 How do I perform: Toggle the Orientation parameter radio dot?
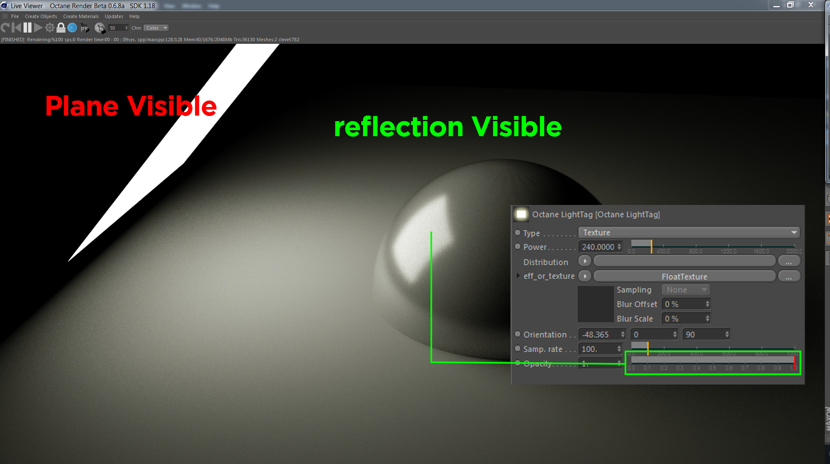(518, 334)
